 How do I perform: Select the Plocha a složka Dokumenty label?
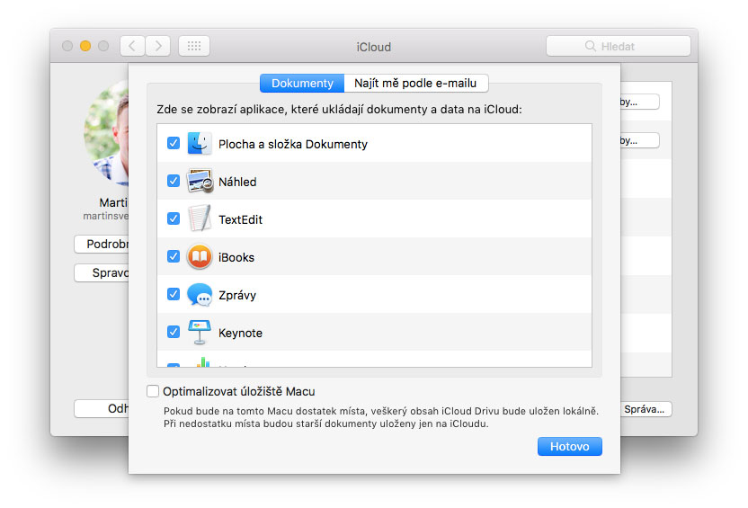pyautogui.click(x=293, y=144)
